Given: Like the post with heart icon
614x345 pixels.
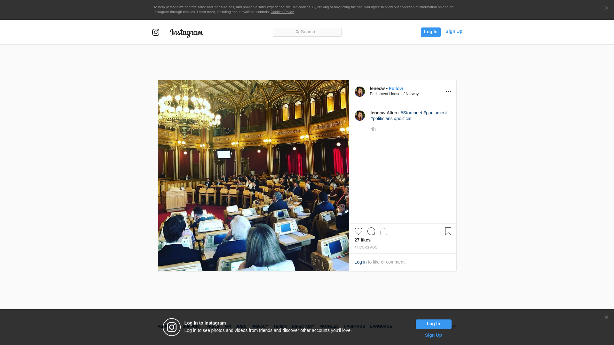Looking at the screenshot, I should click(x=358, y=231).
